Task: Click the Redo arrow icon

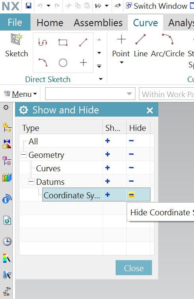Action: [x=57, y=6]
